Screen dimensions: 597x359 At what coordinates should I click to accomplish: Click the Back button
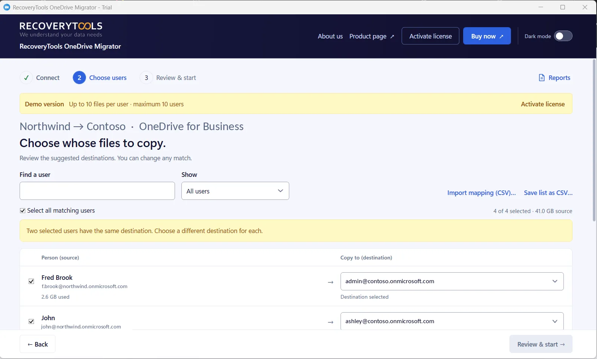[x=38, y=344]
